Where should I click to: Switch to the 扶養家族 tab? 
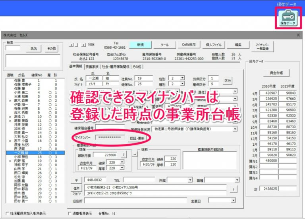pos(92,67)
